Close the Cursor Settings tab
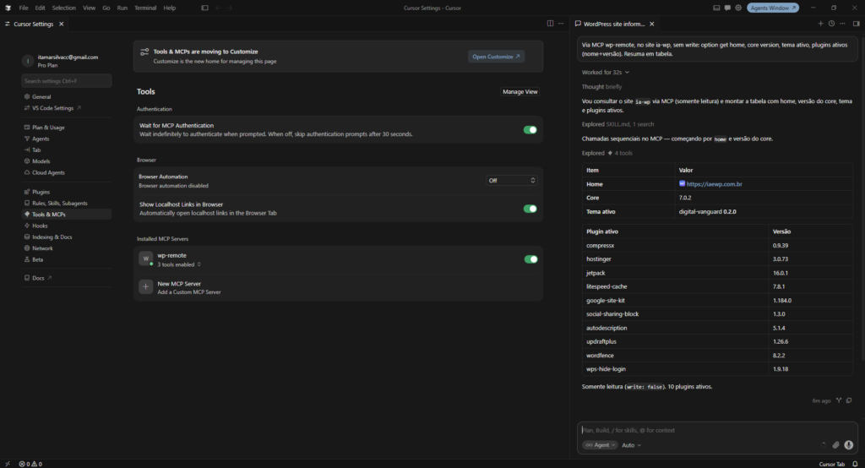 (x=61, y=24)
